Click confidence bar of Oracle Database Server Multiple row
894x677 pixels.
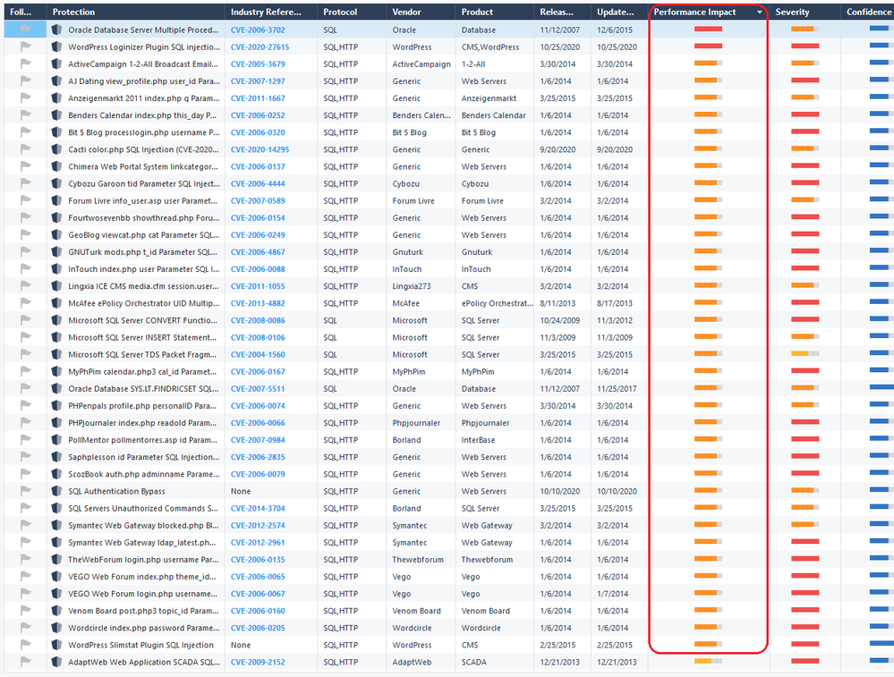click(881, 29)
